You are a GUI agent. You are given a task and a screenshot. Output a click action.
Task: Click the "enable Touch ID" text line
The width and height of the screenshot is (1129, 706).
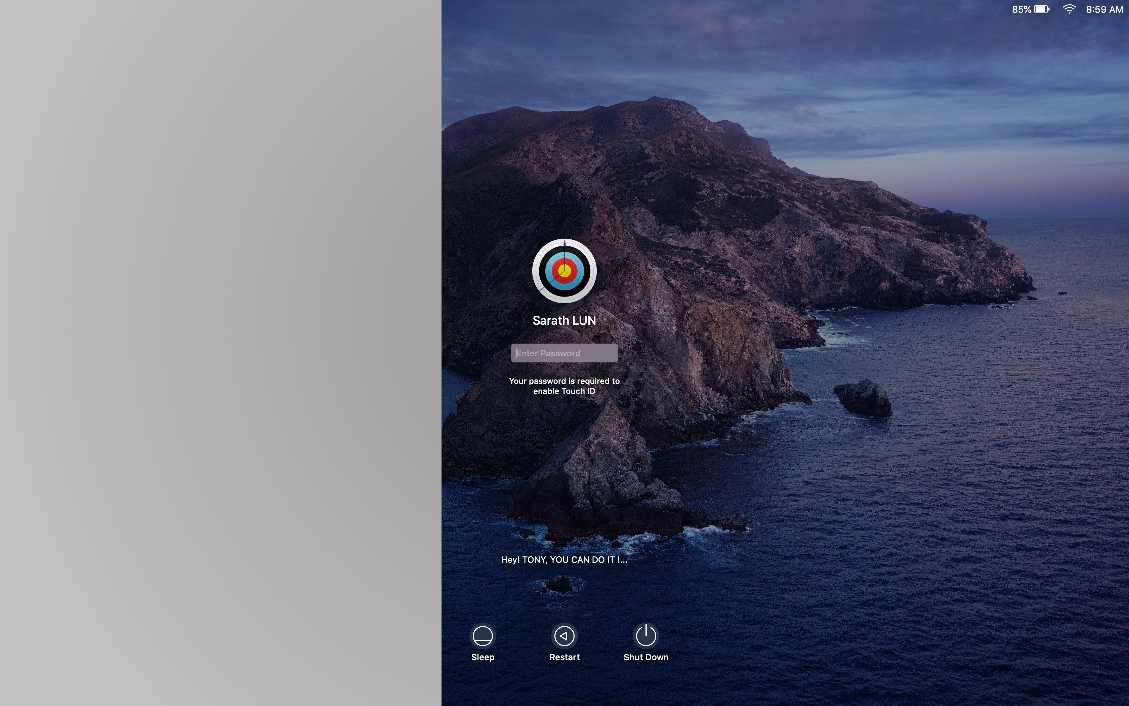[564, 391]
